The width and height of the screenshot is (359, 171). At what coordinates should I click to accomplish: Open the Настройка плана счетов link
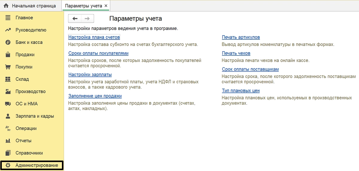[x=94, y=37]
